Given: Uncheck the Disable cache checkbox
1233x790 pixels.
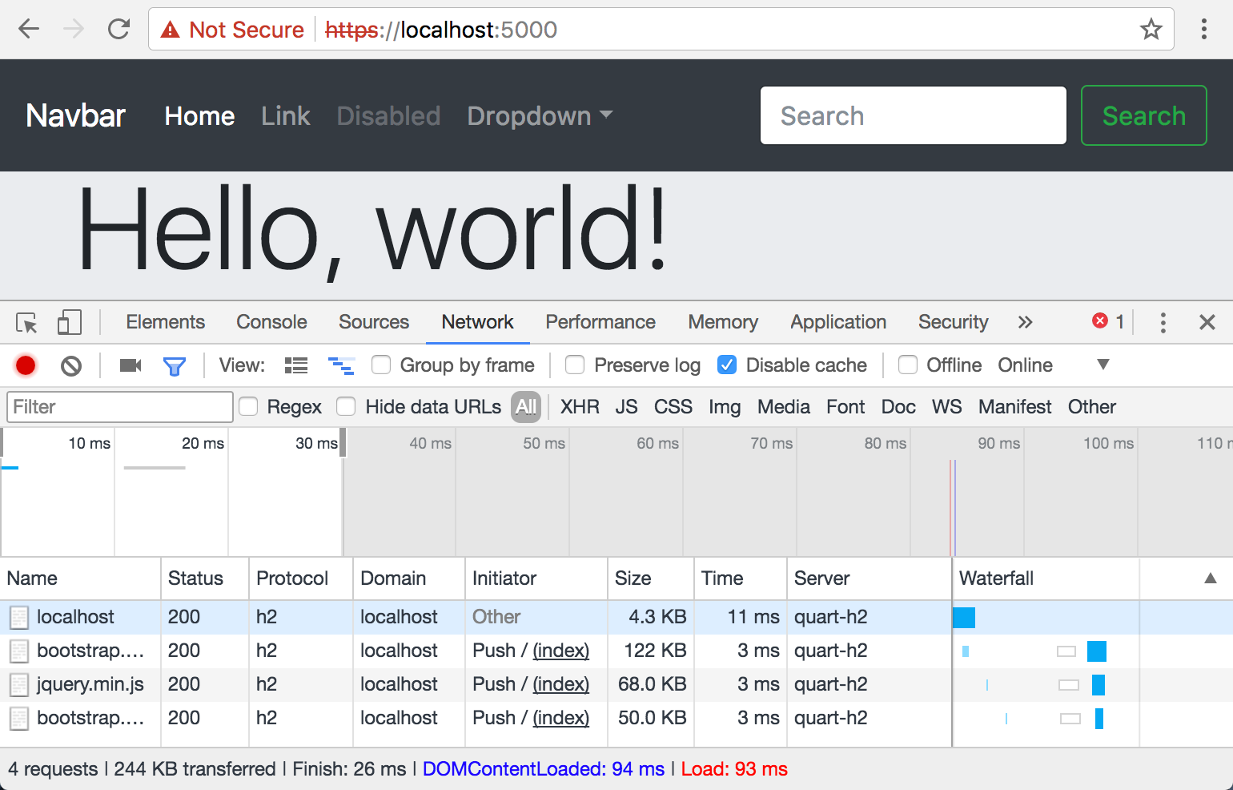Looking at the screenshot, I should click(727, 365).
